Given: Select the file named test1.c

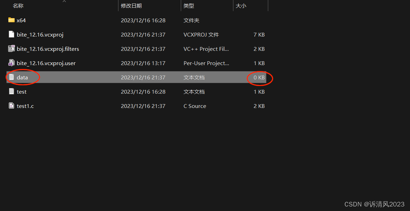Looking at the screenshot, I should 25,106.
